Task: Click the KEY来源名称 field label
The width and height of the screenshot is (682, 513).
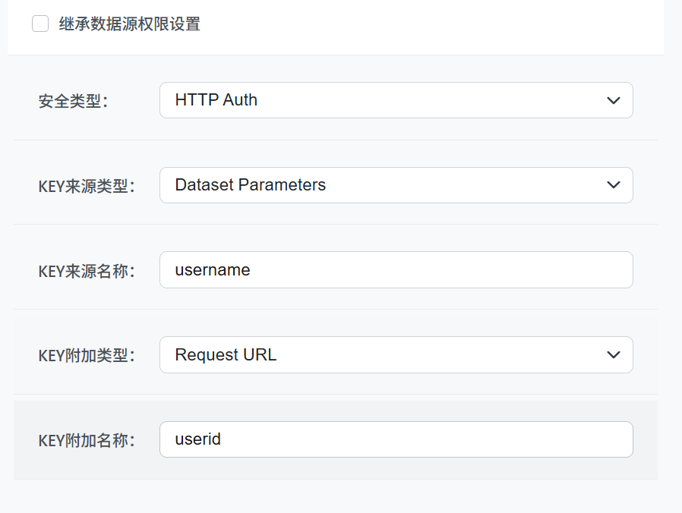Action: 86,271
